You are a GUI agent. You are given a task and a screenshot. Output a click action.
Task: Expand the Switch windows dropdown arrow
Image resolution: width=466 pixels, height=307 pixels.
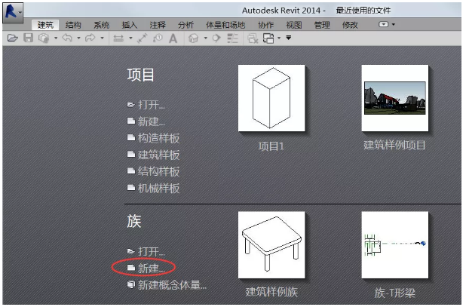(279, 38)
